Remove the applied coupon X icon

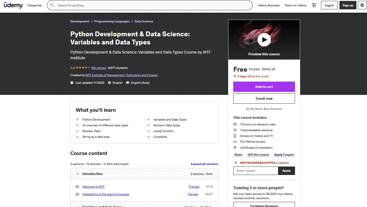[x=235, y=163]
